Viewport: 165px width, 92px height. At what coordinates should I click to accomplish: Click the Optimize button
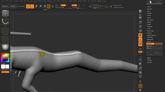tap(154, 48)
